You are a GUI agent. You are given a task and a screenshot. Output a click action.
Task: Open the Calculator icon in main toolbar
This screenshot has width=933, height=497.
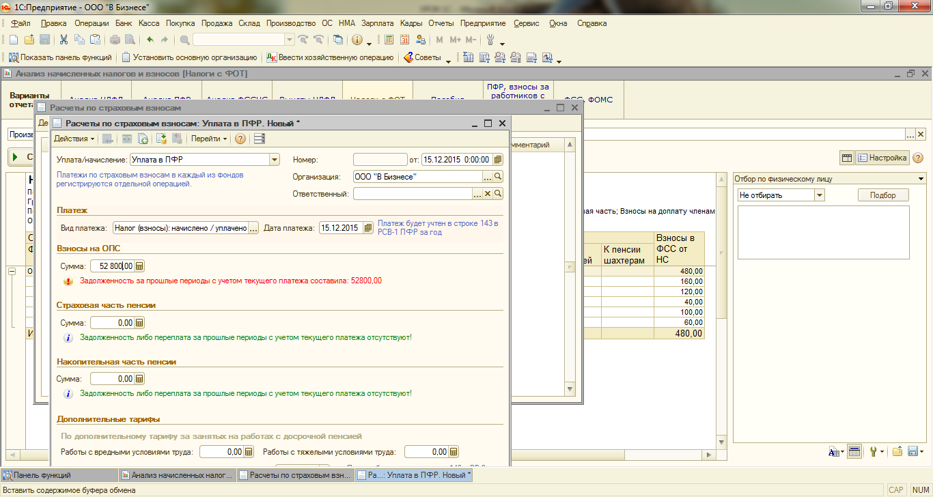[x=389, y=40]
